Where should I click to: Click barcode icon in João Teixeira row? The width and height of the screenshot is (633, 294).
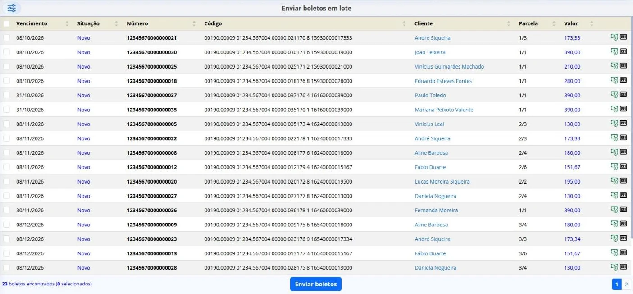pyautogui.click(x=624, y=51)
